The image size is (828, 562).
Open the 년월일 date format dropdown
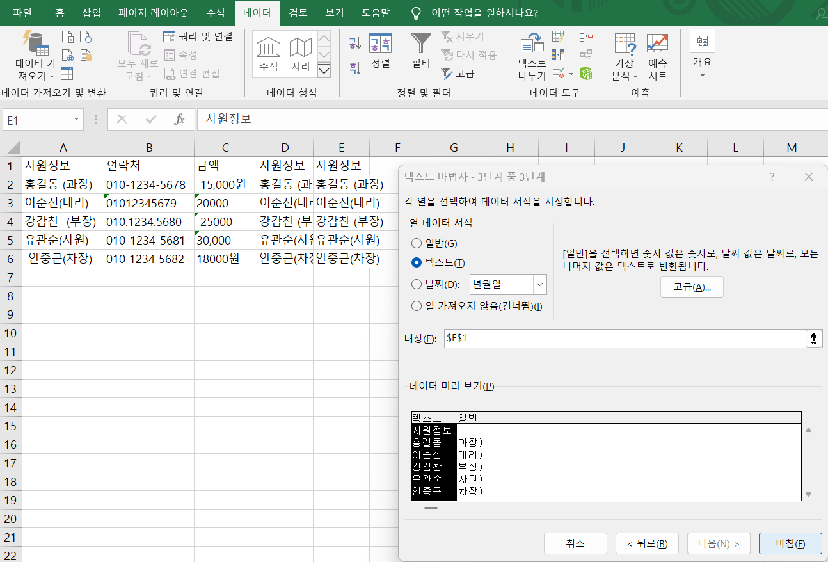(539, 284)
